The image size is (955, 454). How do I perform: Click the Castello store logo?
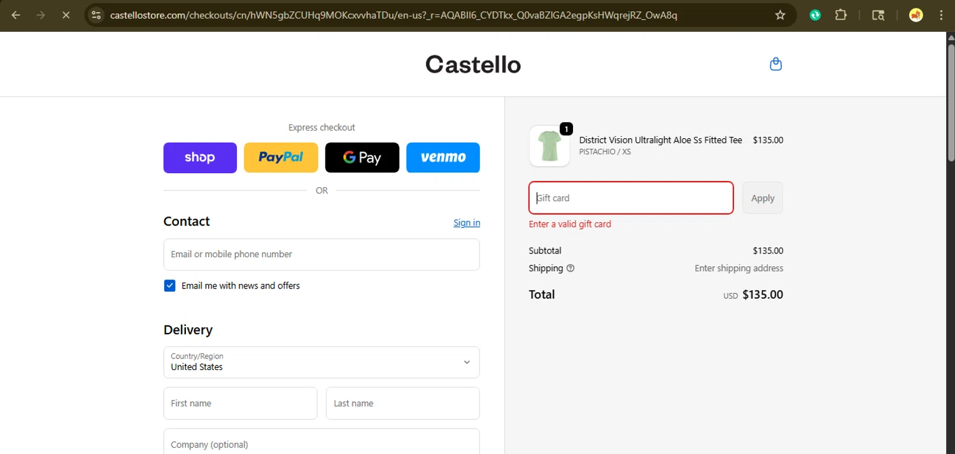point(473,64)
